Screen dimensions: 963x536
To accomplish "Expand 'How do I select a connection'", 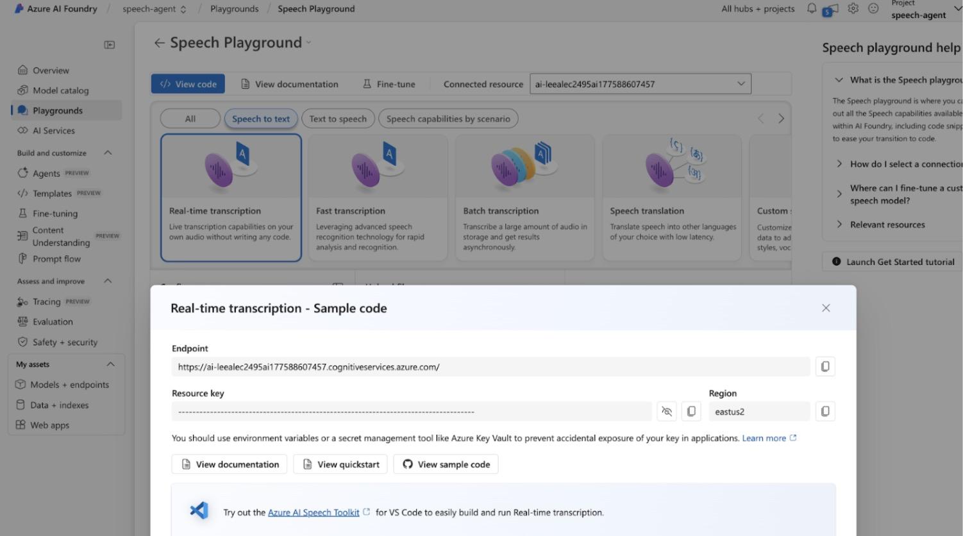I will pyautogui.click(x=841, y=163).
